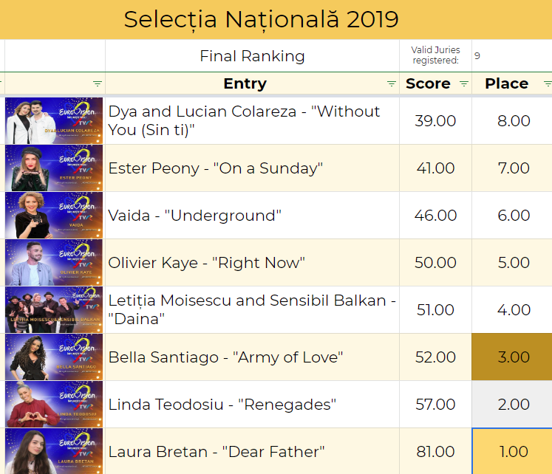Select the Final Ranking heading cell

coord(253,56)
